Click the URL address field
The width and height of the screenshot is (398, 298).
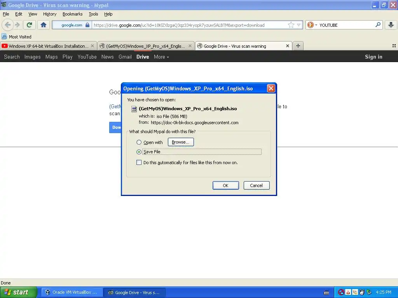pos(190,25)
